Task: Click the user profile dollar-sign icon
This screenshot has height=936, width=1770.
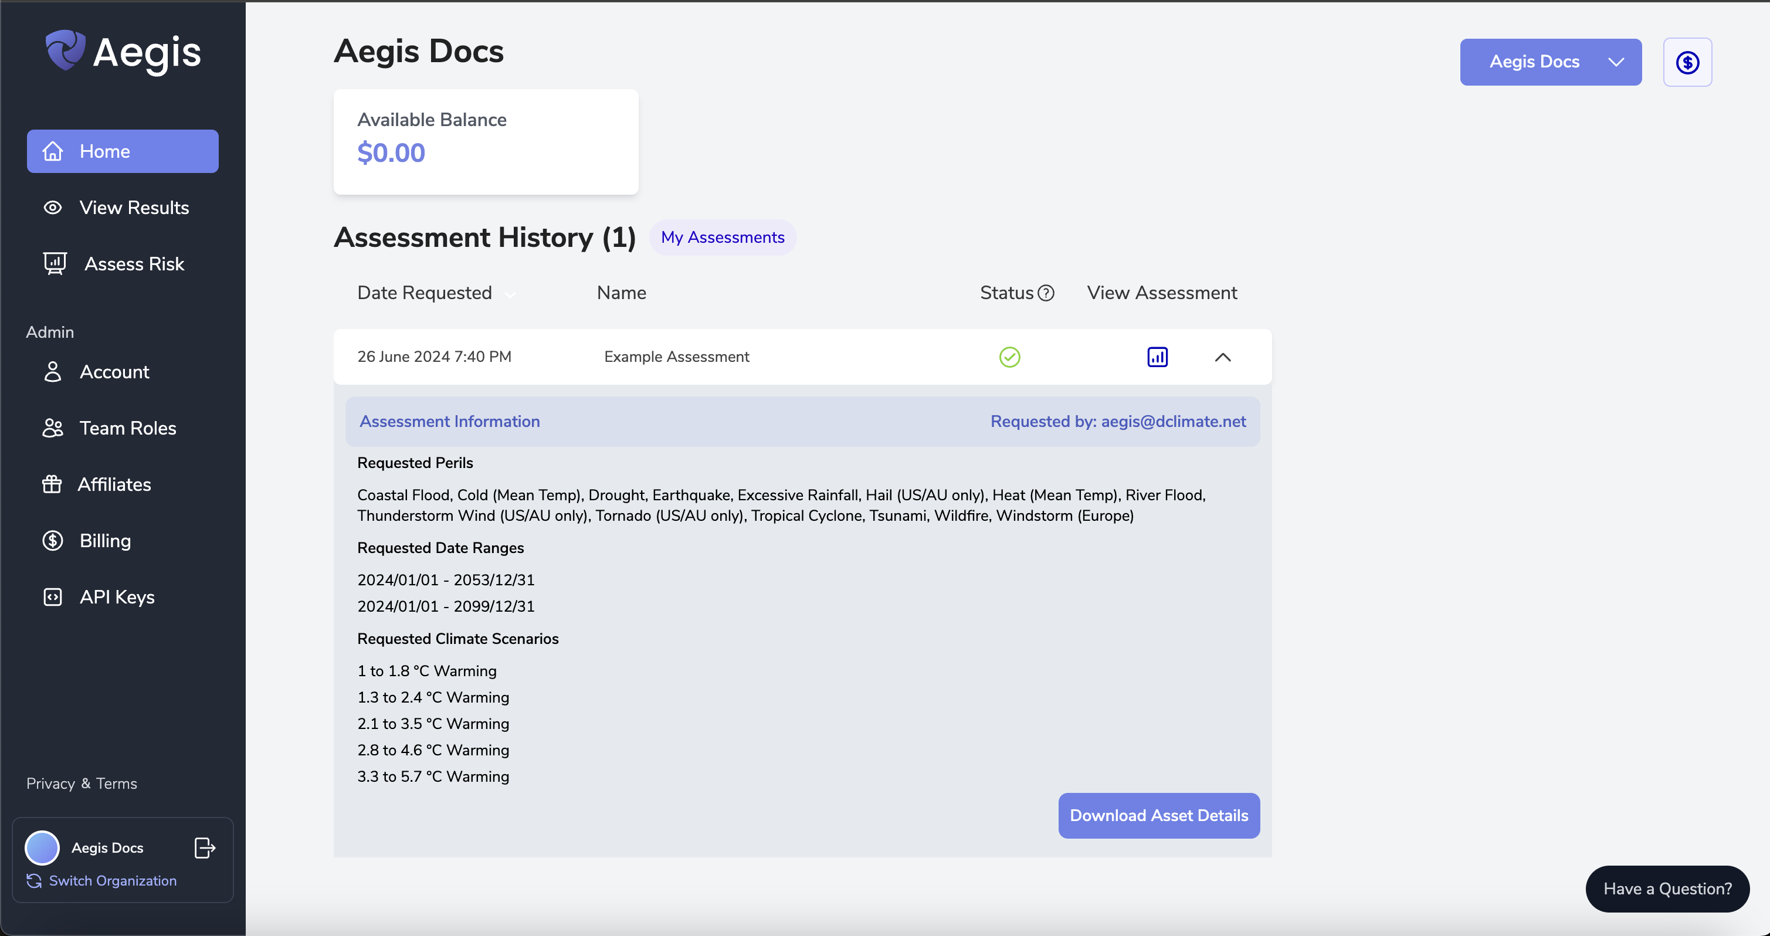Action: pyautogui.click(x=1686, y=62)
